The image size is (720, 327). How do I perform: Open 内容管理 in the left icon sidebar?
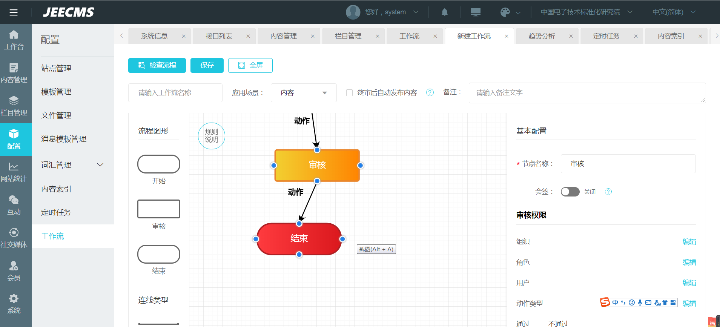point(14,74)
